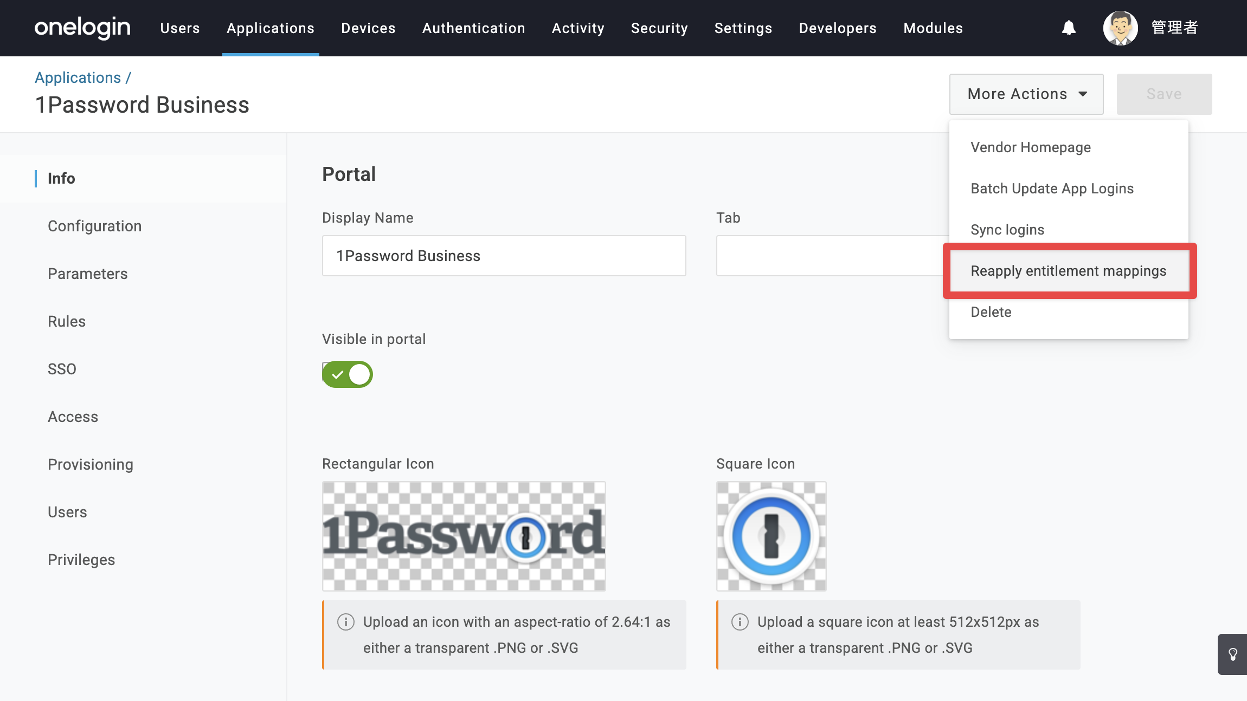Select Reapply entitlement mappings
This screenshot has width=1247, height=701.
pyautogui.click(x=1069, y=271)
